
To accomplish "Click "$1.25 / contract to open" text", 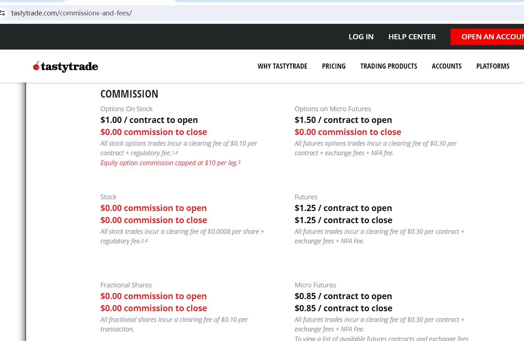I will tap(343, 208).
